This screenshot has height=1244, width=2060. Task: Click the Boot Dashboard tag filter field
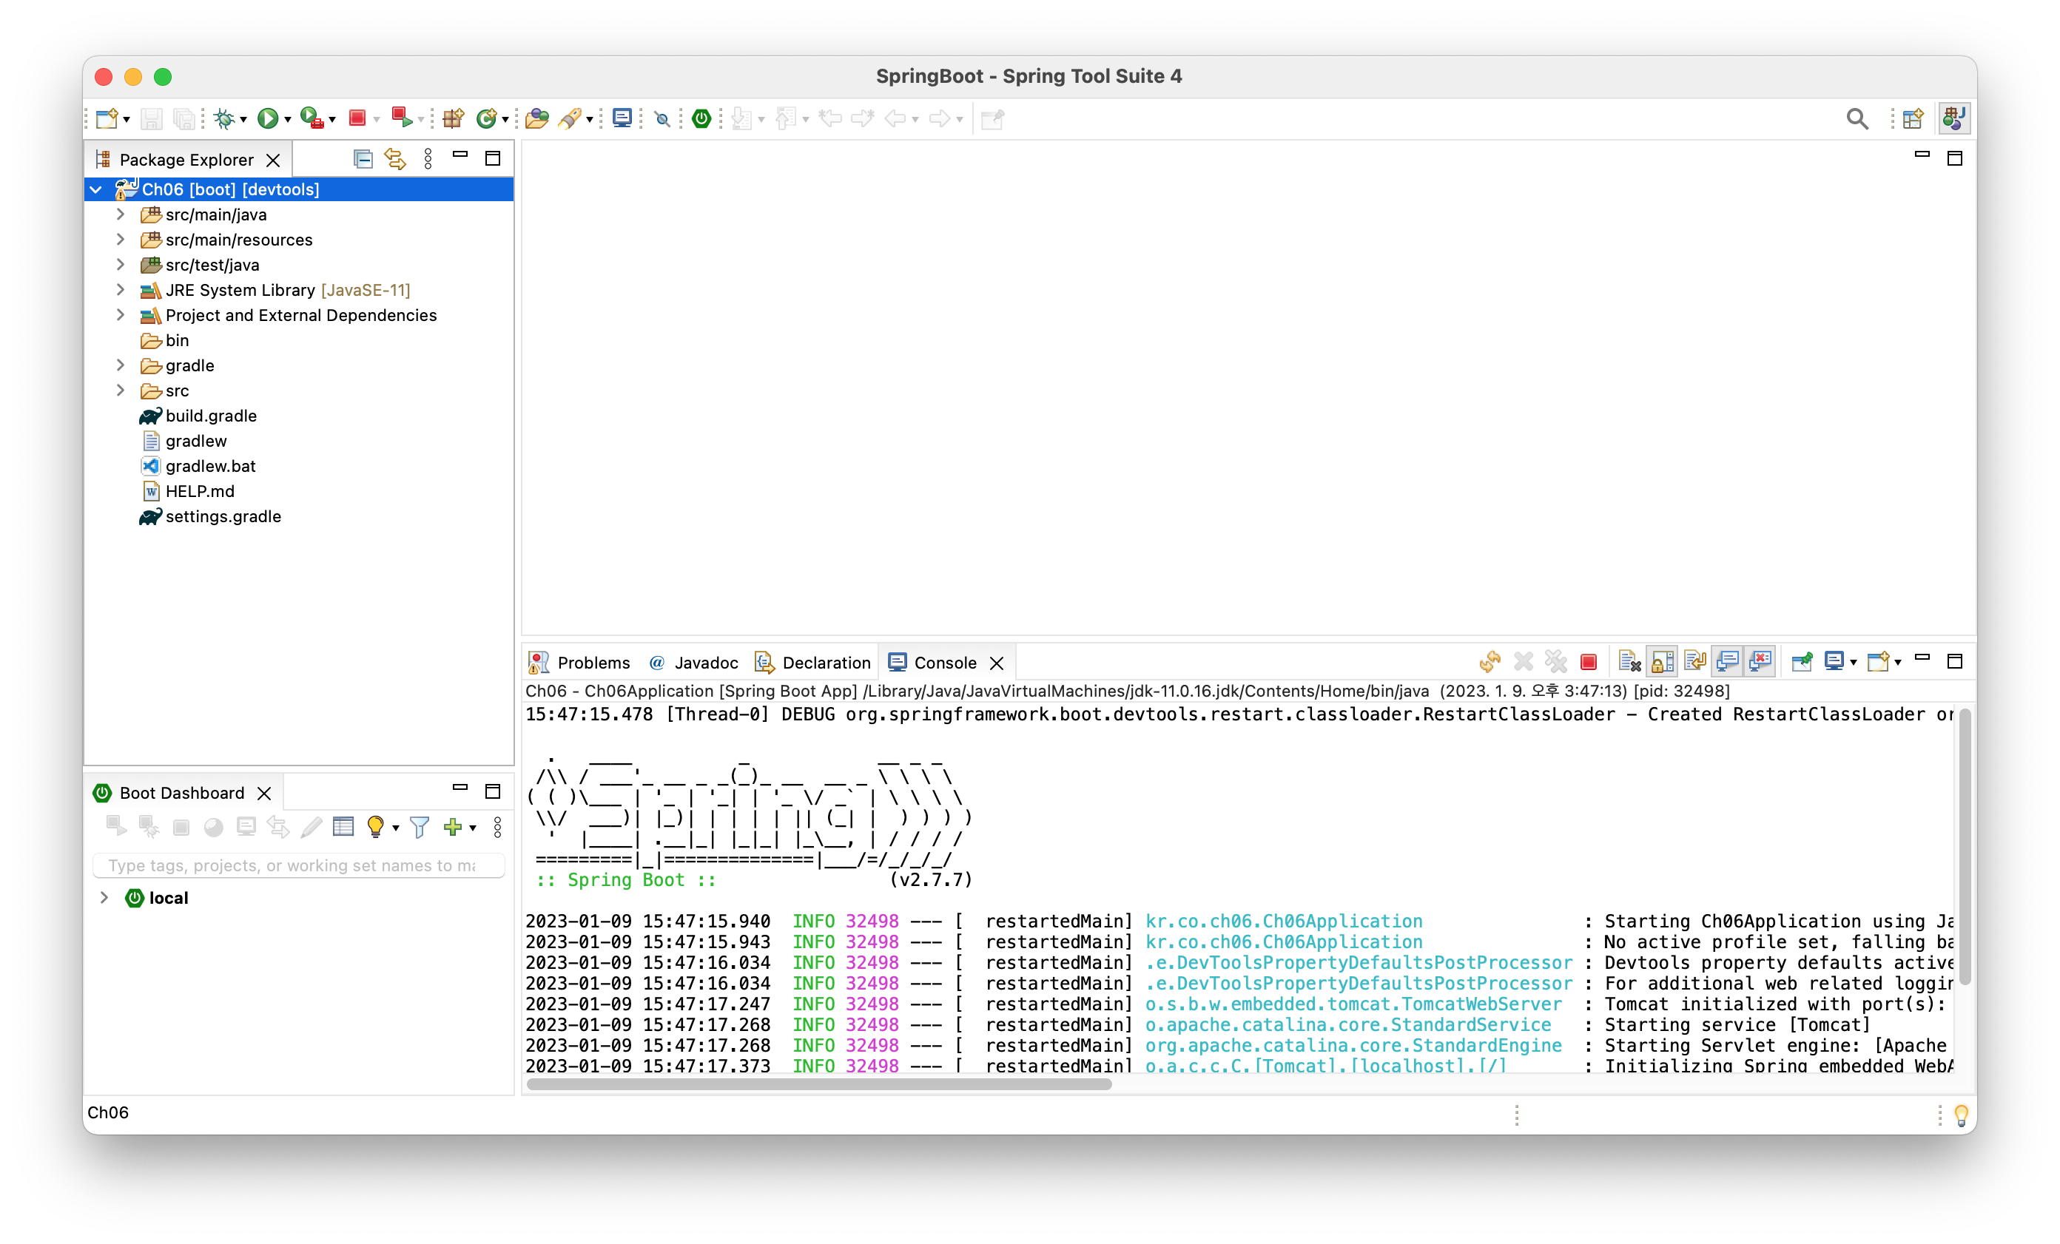pos(298,865)
